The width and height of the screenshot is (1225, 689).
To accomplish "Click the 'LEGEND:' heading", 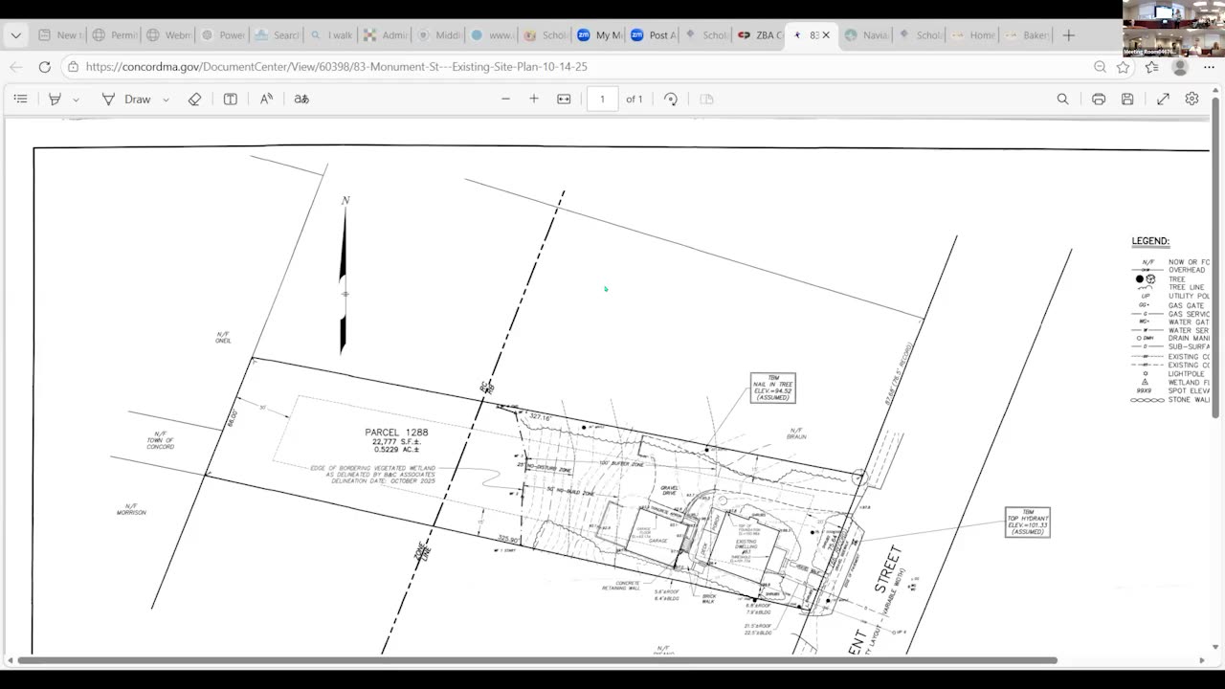I will pos(1150,242).
